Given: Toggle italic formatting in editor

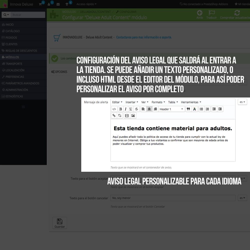Looking at the screenshot, I should point(126,109).
